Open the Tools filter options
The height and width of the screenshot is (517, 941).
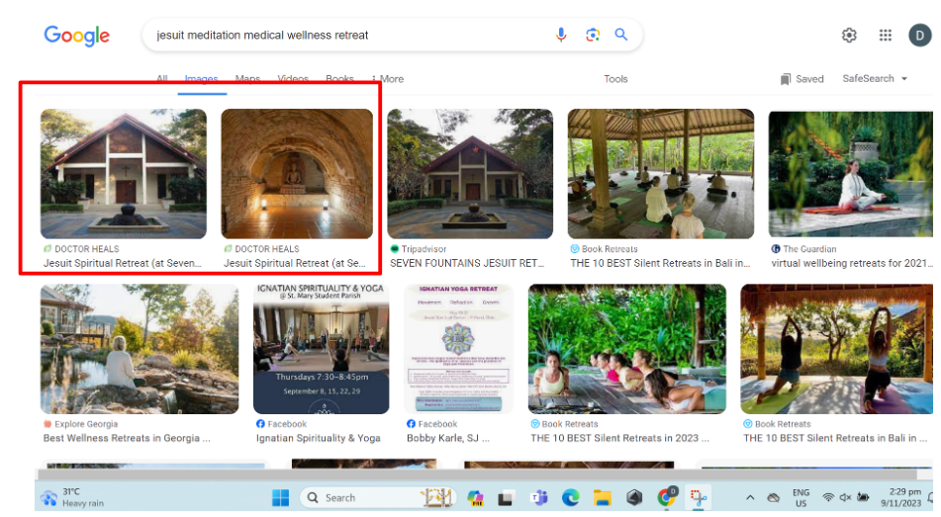tap(615, 79)
